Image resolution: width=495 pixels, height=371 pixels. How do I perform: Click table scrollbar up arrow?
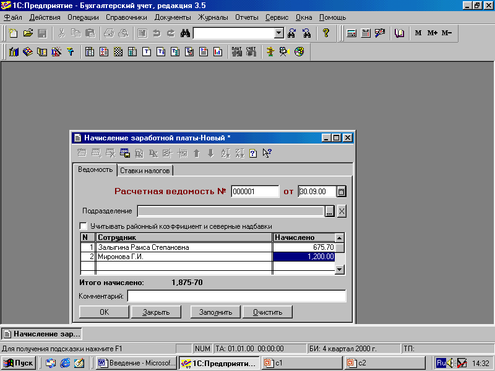pos(339,238)
